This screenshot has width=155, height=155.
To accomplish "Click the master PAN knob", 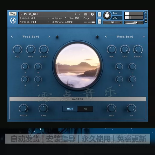I will 43,108.
